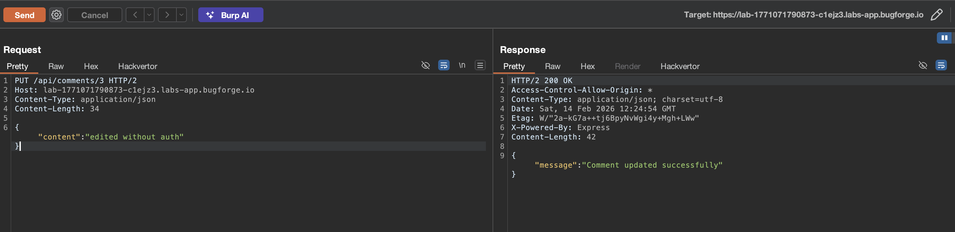This screenshot has height=232, width=955.
Task: Click the Burp AI button
Action: coord(231,15)
